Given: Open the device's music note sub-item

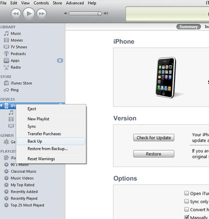Looking at the screenshot, I should coord(11,113).
